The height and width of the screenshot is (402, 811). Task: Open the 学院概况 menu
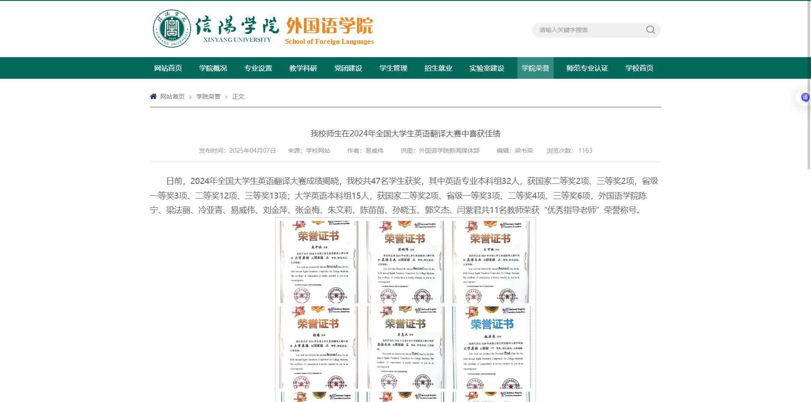[213, 68]
